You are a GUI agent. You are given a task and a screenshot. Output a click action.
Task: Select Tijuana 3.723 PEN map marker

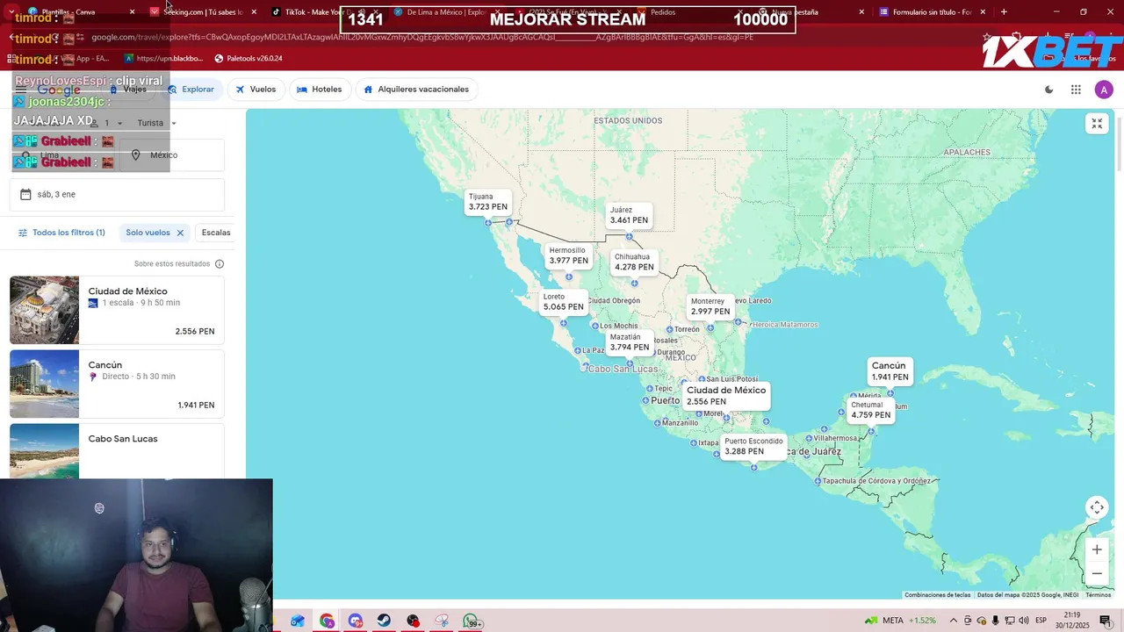point(487,202)
